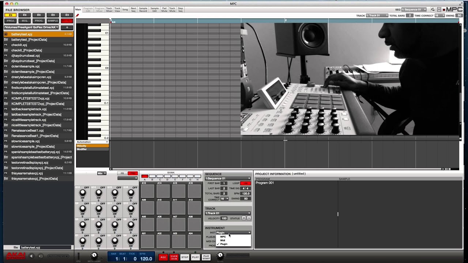
Task: Select RenaissanceBeat1.xpj file
Action: point(38,130)
